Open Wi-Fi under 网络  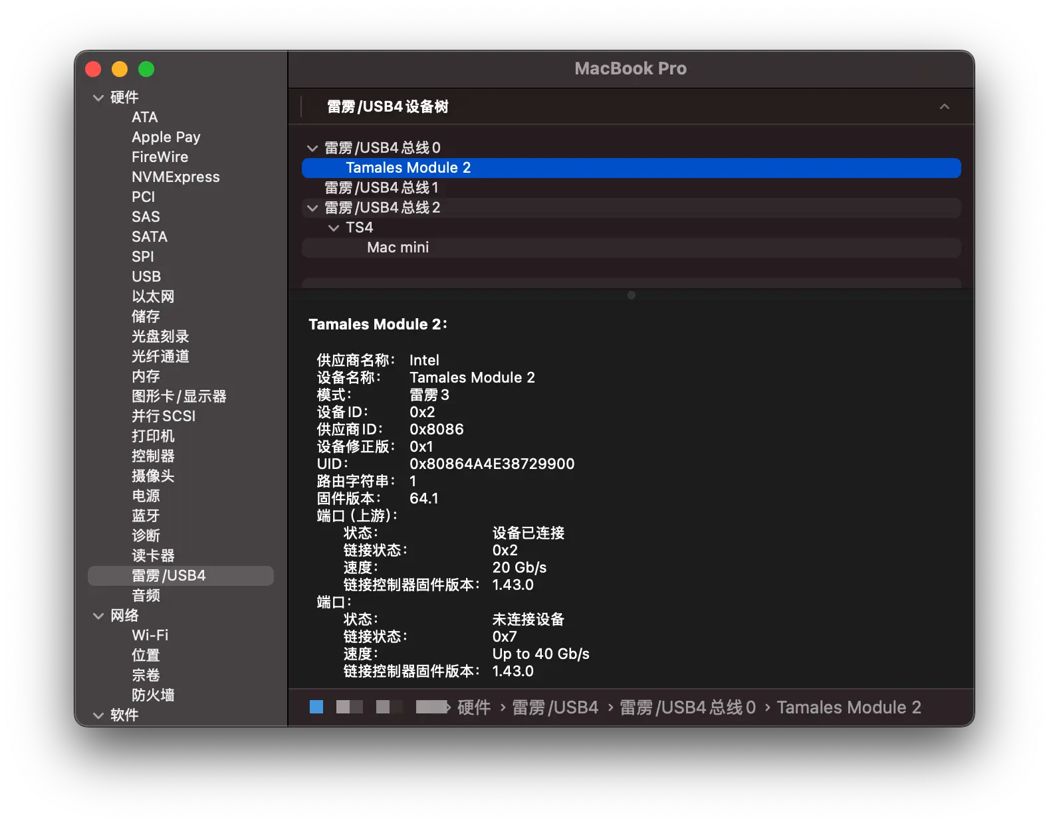[x=150, y=636]
